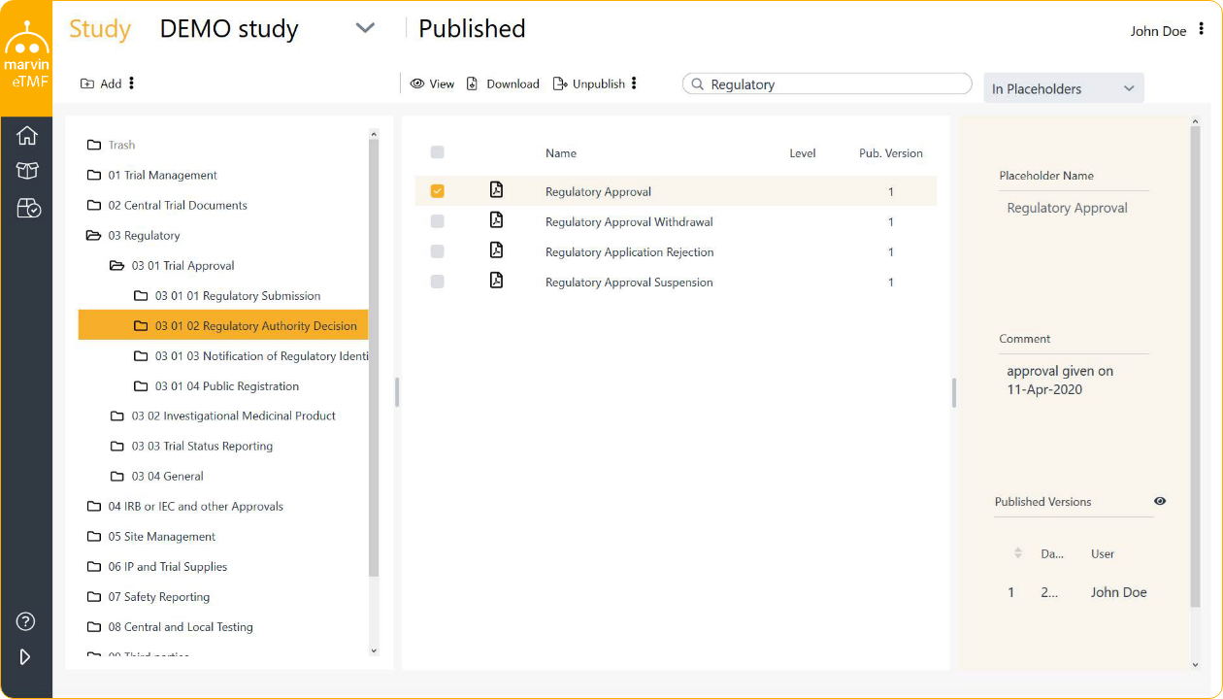Open the DEMO study selector chevron
The height and width of the screenshot is (699, 1223).
click(x=365, y=28)
